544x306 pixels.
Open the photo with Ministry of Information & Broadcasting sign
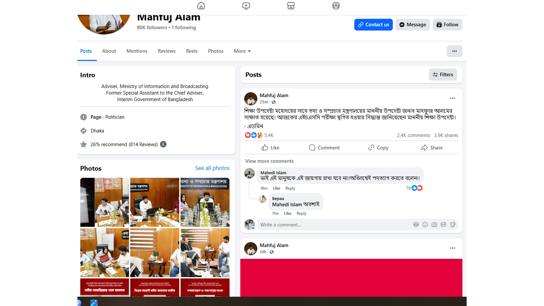click(x=205, y=202)
